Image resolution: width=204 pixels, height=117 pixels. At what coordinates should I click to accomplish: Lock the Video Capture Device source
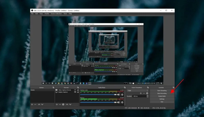pyautogui.click(x=78, y=90)
